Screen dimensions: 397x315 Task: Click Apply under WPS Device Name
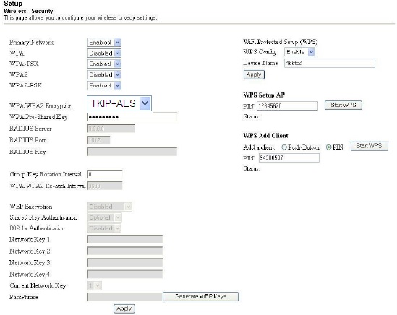(x=254, y=74)
